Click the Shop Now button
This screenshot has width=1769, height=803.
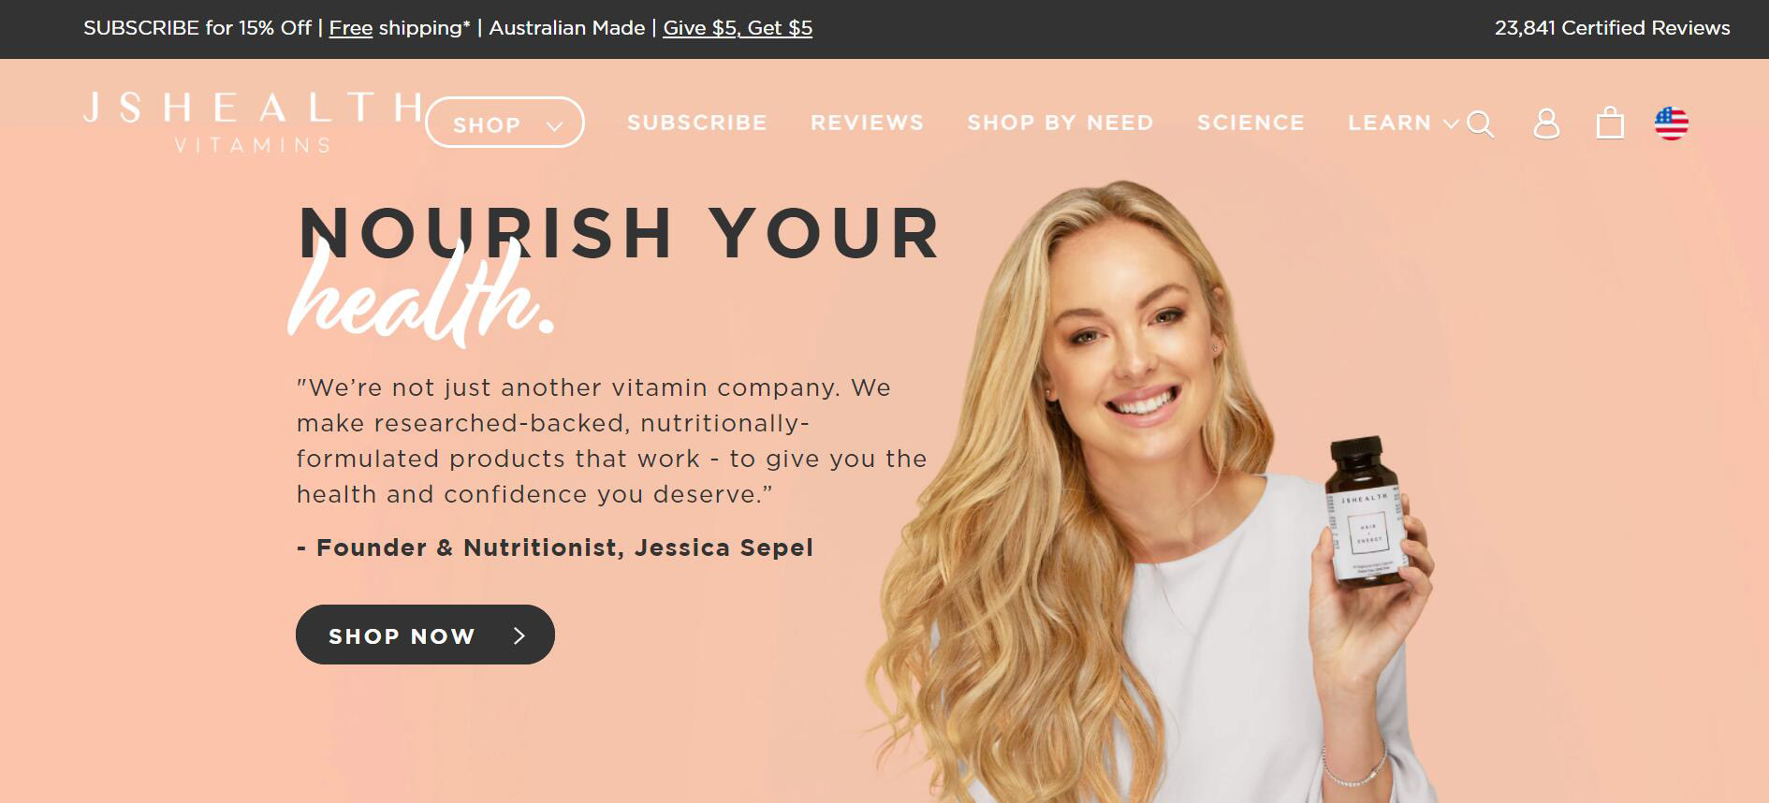425,635
